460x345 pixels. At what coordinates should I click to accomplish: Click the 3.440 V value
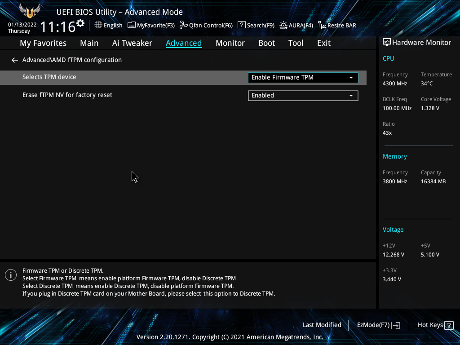(x=392, y=279)
